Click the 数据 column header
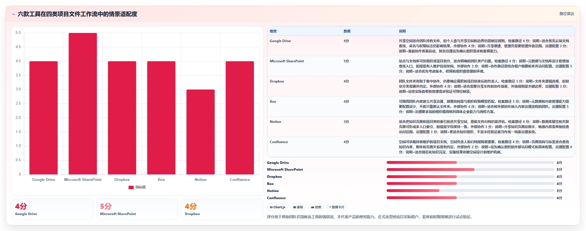Image resolution: width=586 pixels, height=231 pixels. (x=347, y=31)
